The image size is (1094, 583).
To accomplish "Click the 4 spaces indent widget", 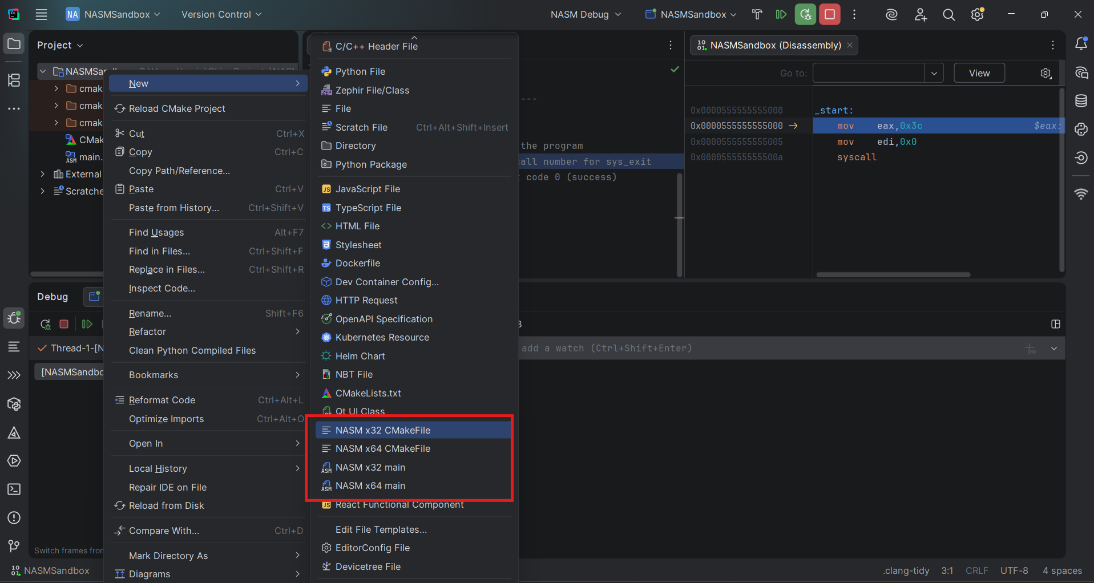I will 1062,570.
